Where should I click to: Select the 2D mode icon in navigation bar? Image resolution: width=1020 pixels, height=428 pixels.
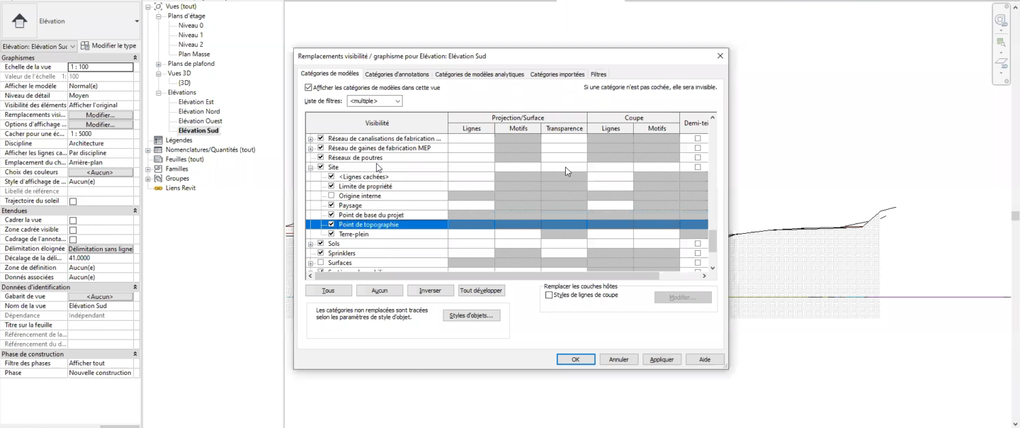(x=1001, y=63)
